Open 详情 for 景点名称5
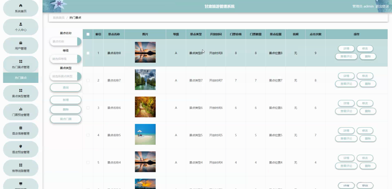The image size is (392, 189). 346,131
